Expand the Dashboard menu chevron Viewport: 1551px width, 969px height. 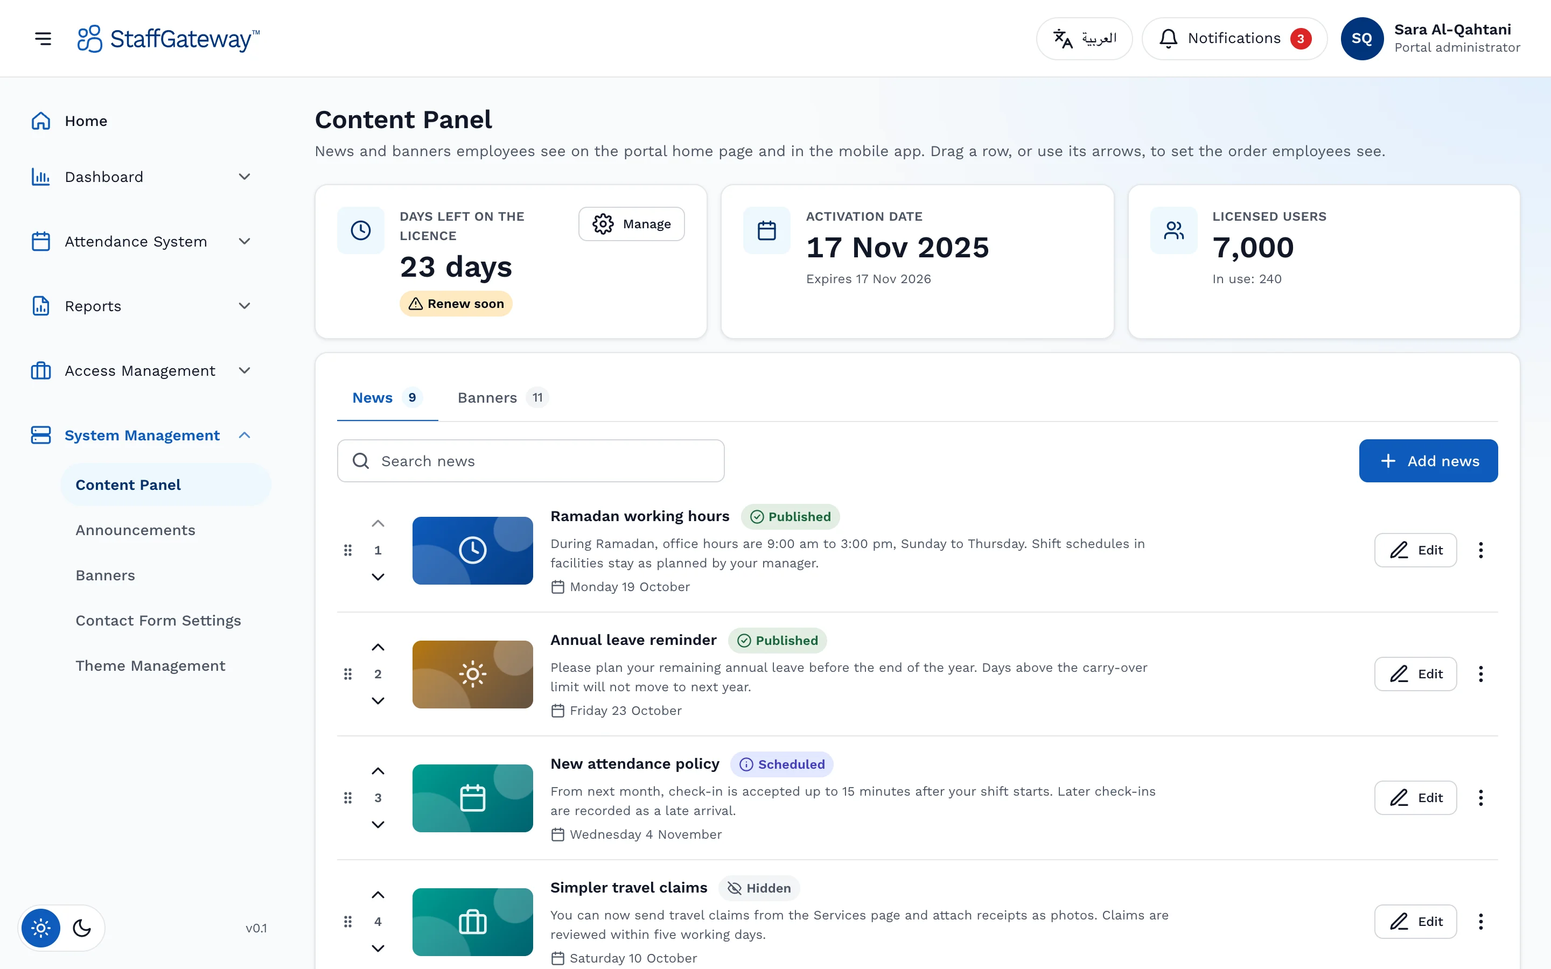(x=244, y=177)
